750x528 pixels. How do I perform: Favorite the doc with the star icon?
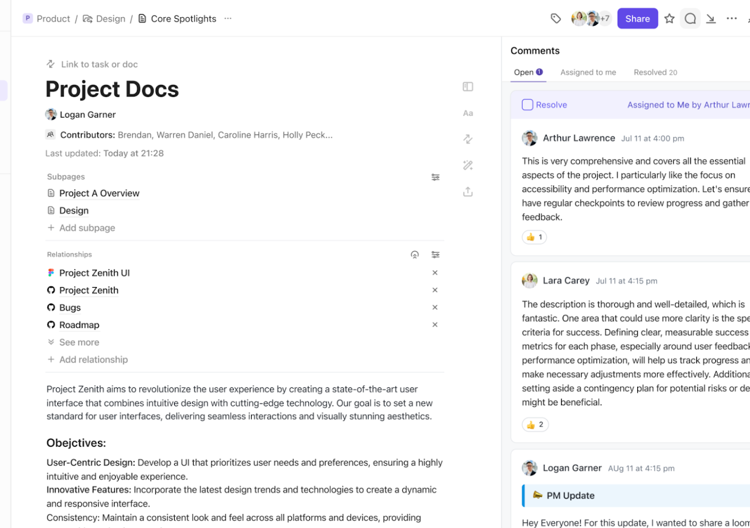tap(669, 19)
